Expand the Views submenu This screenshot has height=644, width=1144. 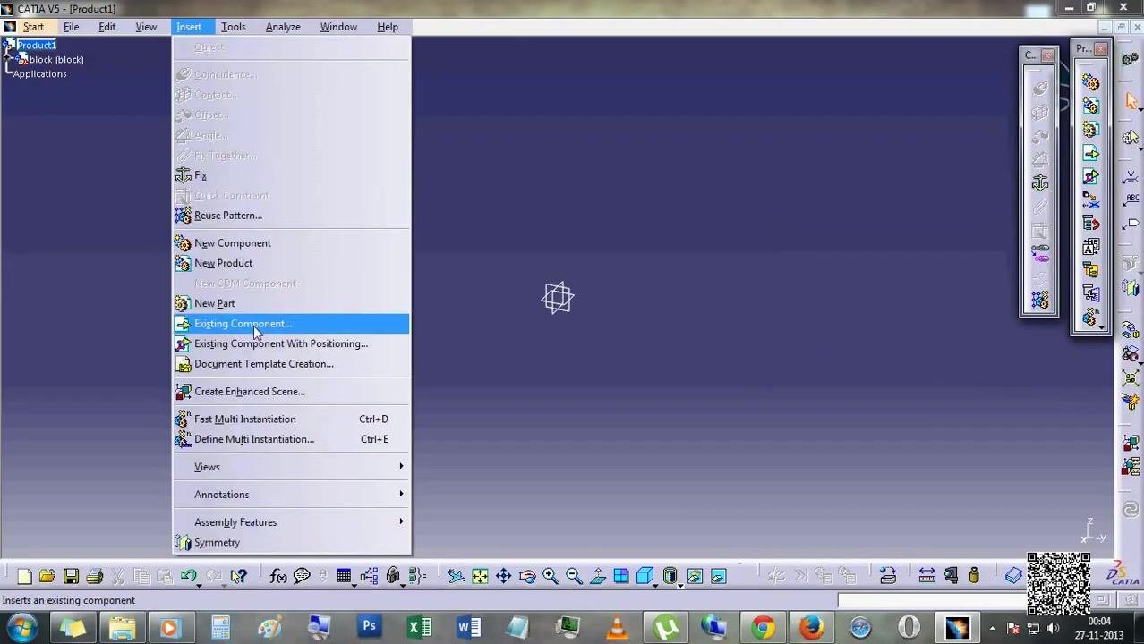coord(291,467)
